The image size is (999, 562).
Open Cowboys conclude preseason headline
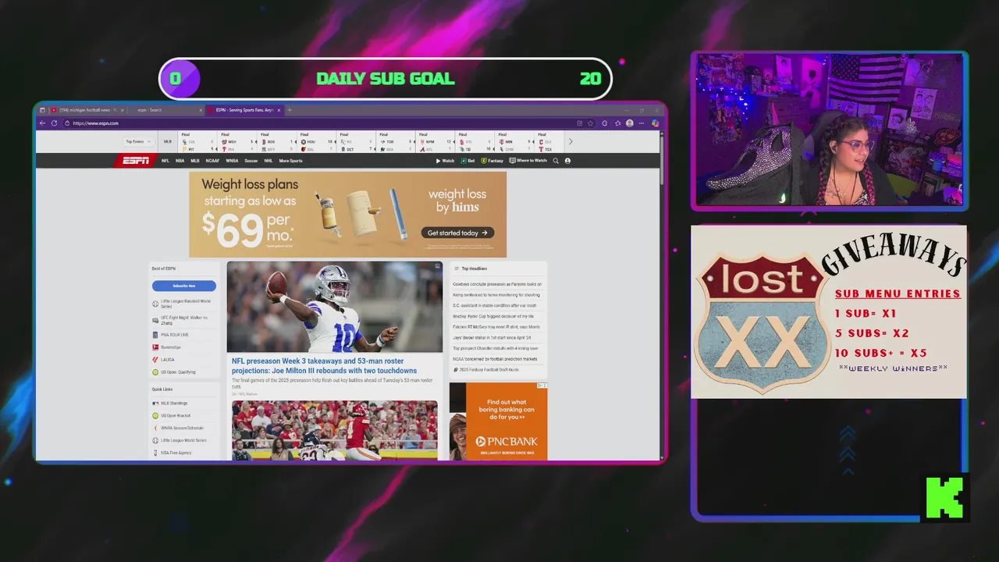pyautogui.click(x=497, y=284)
